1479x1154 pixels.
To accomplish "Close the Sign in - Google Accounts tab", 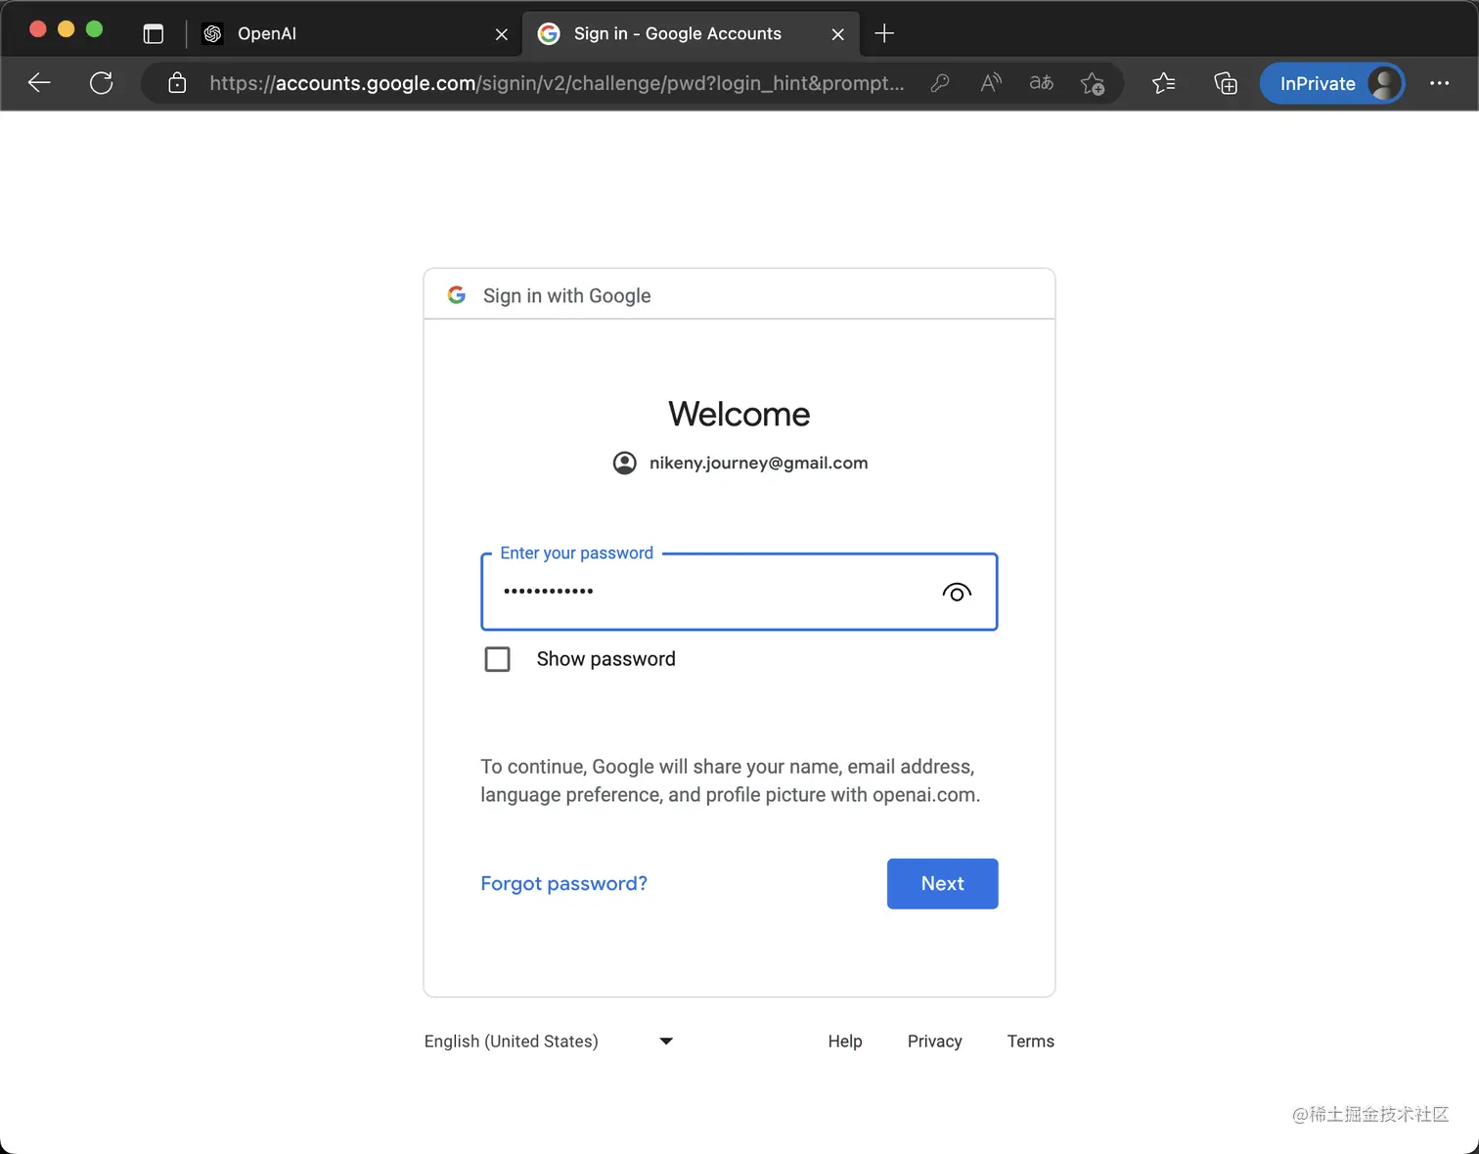I will (x=838, y=34).
